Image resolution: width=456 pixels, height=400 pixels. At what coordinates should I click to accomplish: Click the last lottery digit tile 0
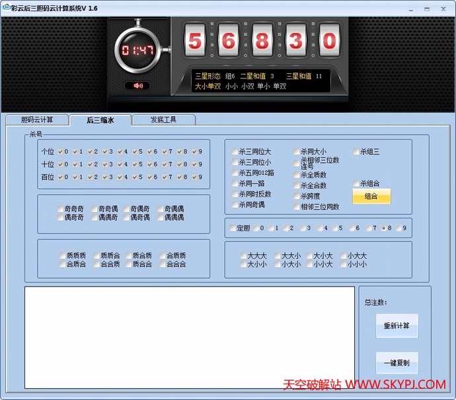point(328,42)
